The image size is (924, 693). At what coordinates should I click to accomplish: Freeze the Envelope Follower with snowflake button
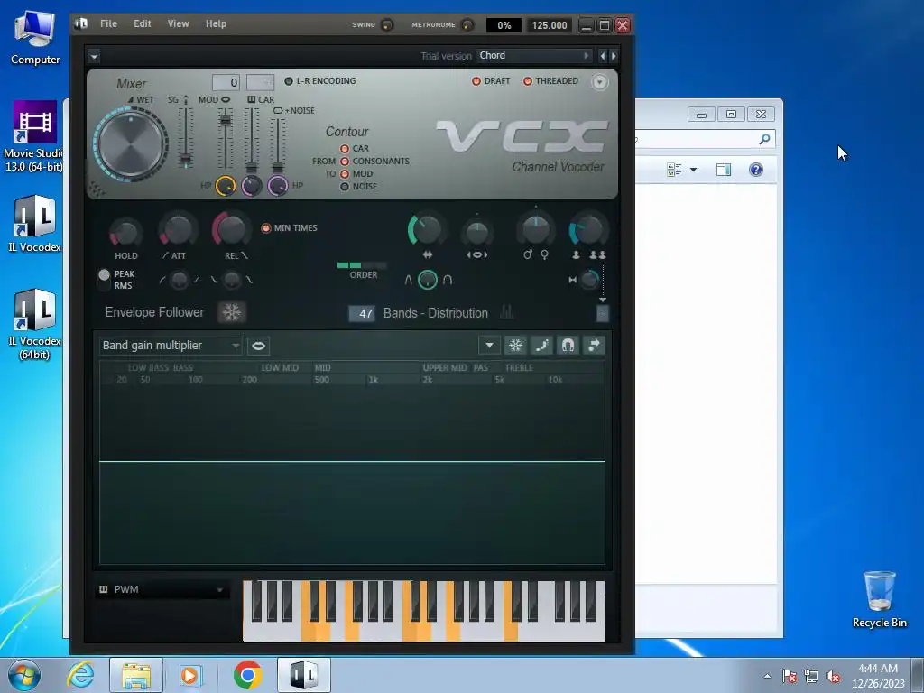(x=232, y=312)
